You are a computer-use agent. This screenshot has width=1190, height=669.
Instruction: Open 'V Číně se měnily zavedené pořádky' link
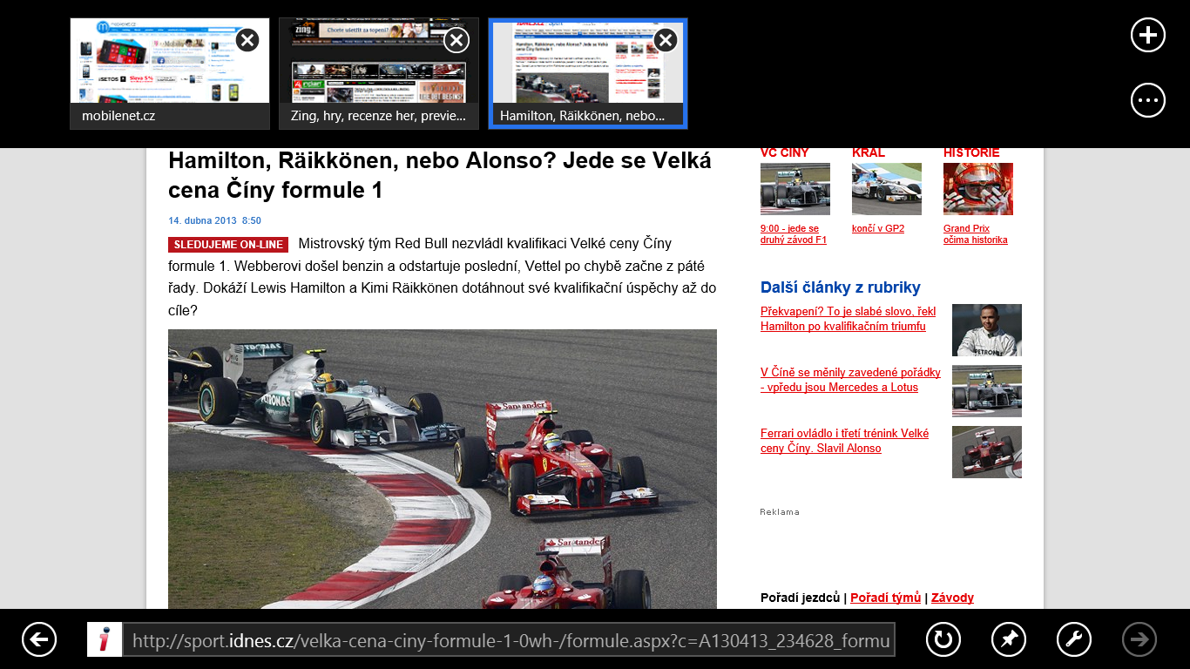849,380
